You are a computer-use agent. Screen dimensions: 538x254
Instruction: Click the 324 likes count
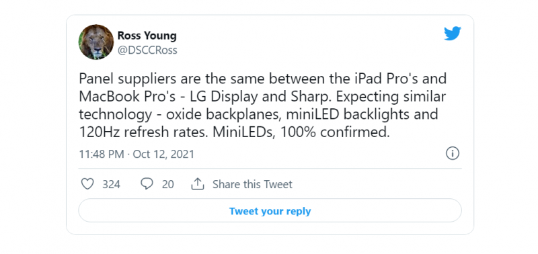point(111,184)
